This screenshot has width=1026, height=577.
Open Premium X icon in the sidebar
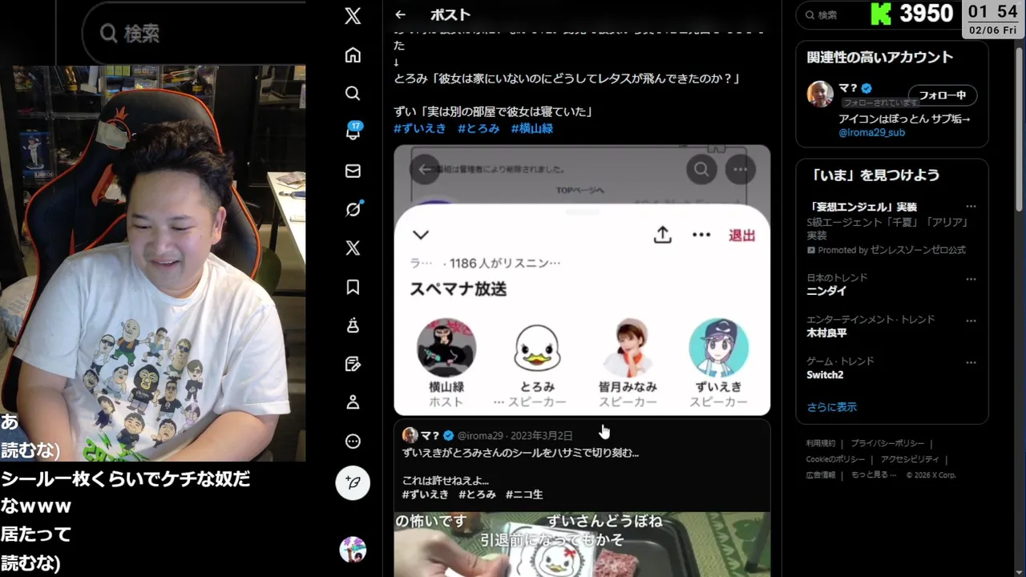[x=353, y=248]
